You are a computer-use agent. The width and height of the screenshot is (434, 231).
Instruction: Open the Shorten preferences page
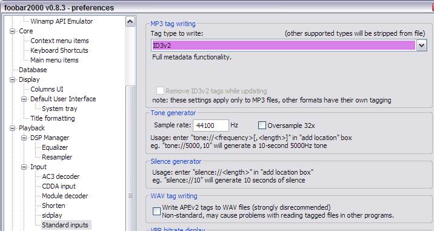tap(53, 206)
